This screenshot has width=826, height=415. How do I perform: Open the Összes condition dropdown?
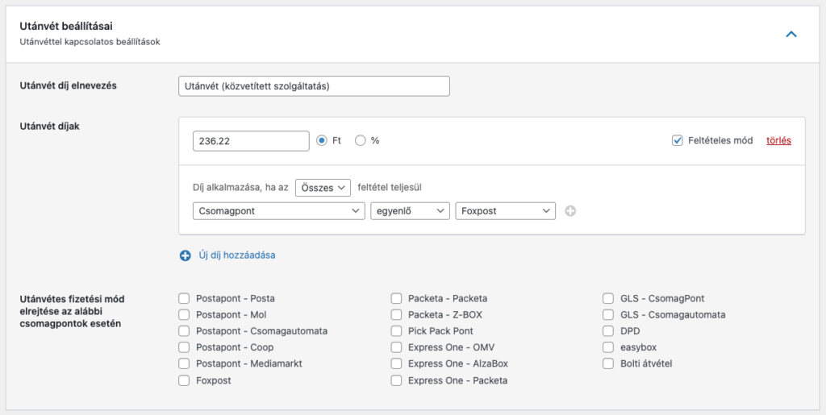point(323,187)
